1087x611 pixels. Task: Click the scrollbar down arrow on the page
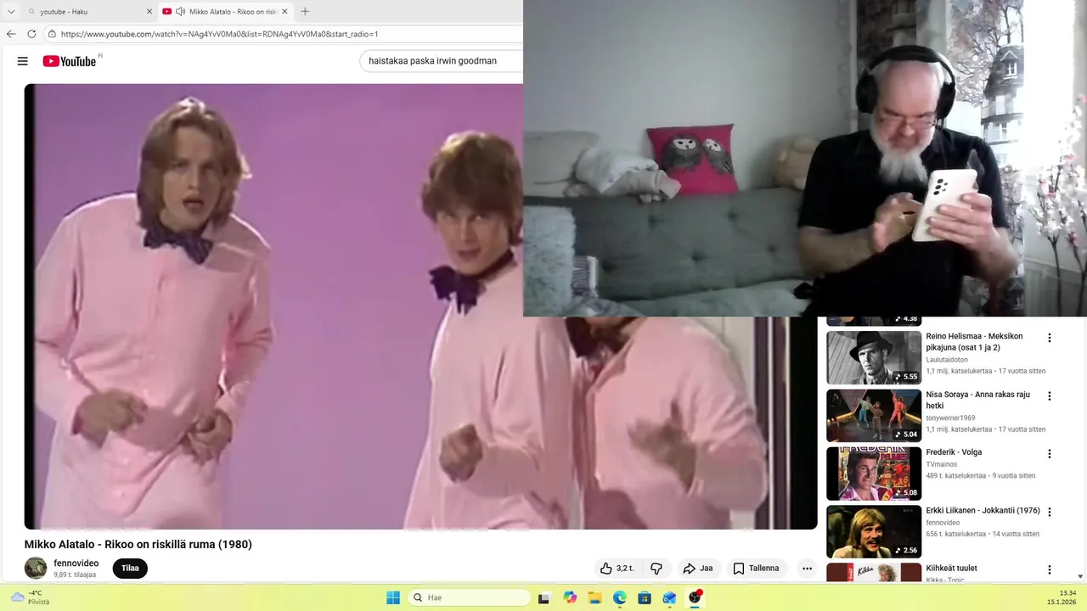(1080, 576)
